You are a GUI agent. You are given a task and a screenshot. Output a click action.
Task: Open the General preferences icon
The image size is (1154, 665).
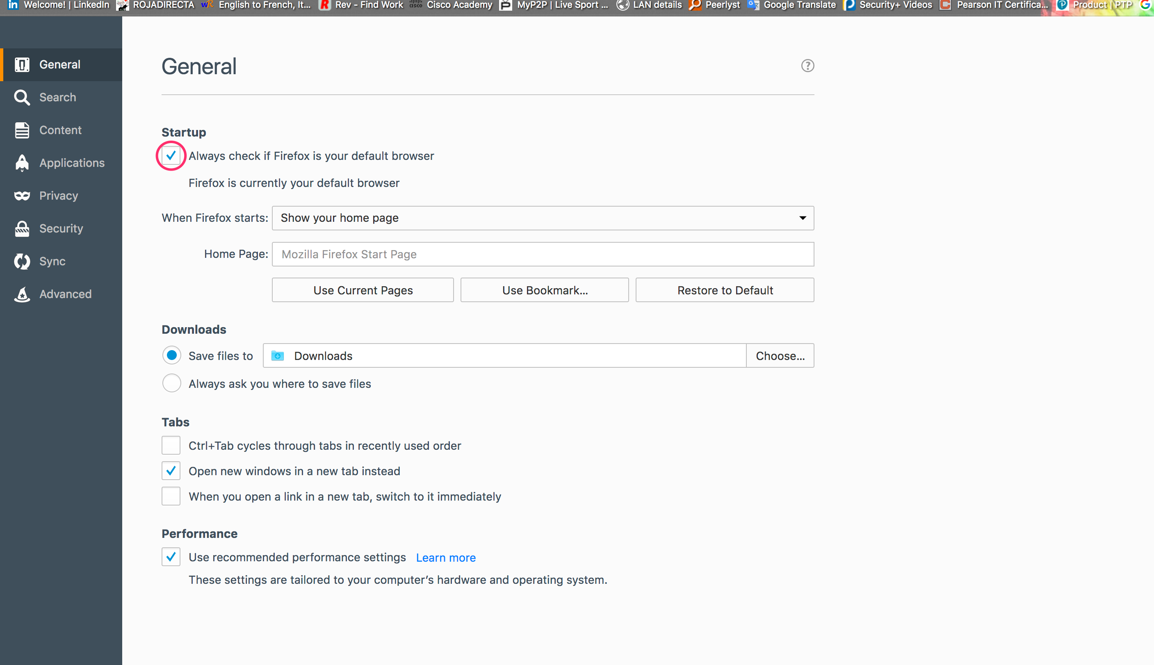point(22,64)
